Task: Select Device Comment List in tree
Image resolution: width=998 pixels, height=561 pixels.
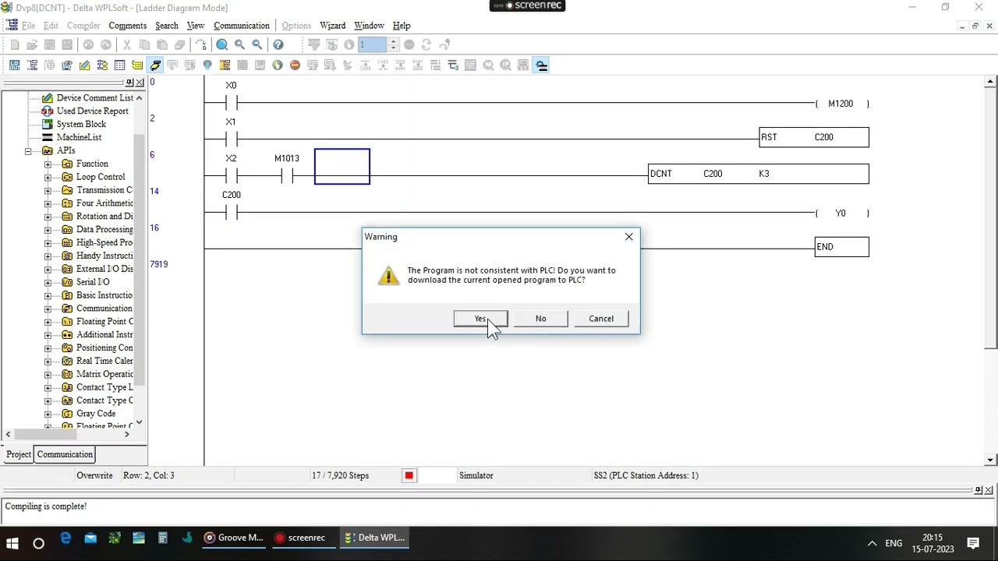Action: pyautogui.click(x=94, y=98)
